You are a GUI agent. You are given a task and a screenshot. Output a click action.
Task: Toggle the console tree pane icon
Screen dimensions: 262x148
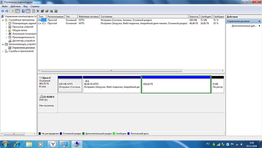pos(17,11)
